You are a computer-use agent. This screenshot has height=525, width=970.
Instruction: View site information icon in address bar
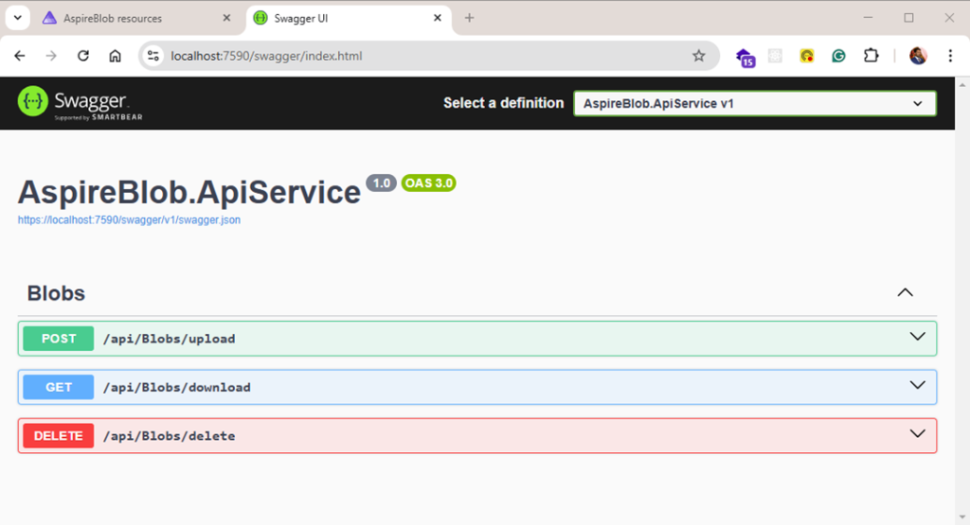coord(153,56)
